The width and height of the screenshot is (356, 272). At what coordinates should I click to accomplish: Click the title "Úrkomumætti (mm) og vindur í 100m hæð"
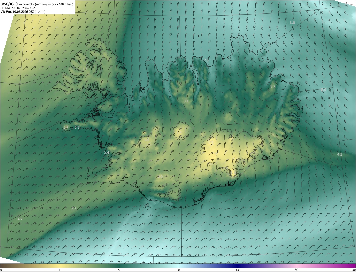(44, 4)
